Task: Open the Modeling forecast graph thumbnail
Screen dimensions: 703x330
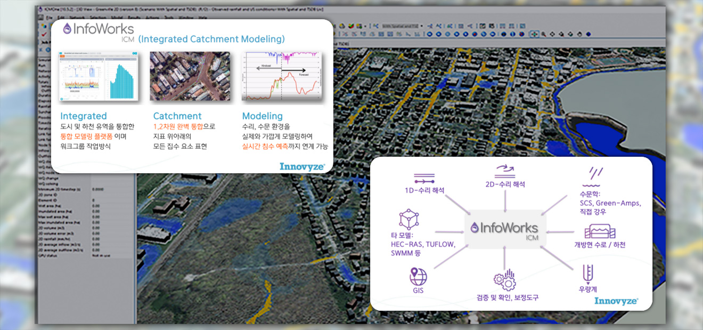Action: click(x=282, y=76)
